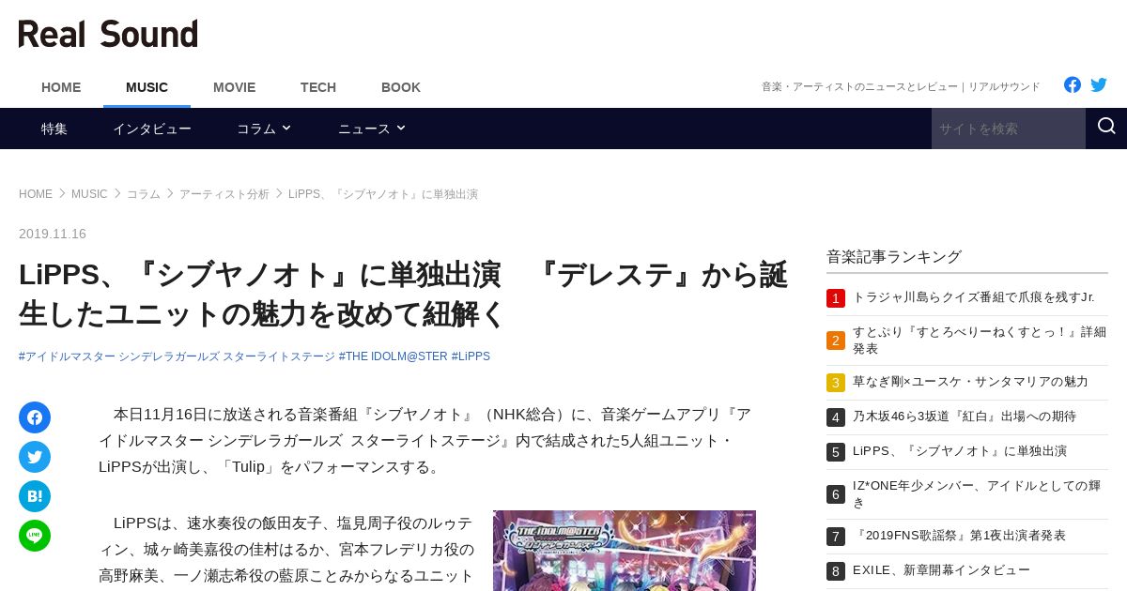Open the HOME tab
This screenshot has height=591, width=1127.
[61, 87]
